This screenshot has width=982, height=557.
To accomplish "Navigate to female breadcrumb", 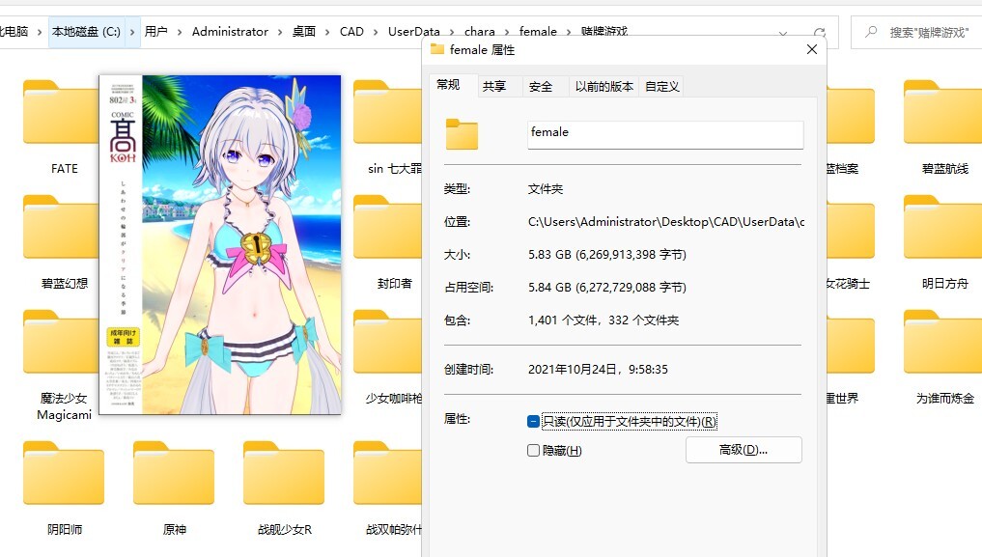I will point(537,31).
